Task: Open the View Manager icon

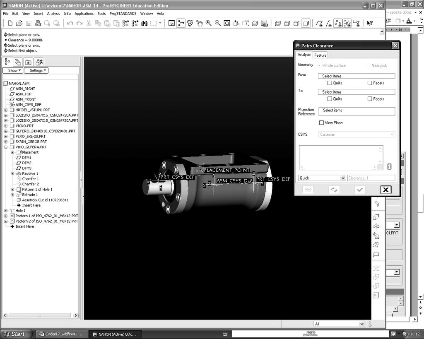Action: point(264,23)
